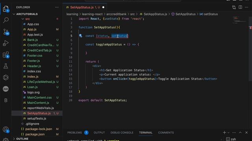
Task: Click the SetAppStatus function breadcrumb
Action: click(x=185, y=14)
